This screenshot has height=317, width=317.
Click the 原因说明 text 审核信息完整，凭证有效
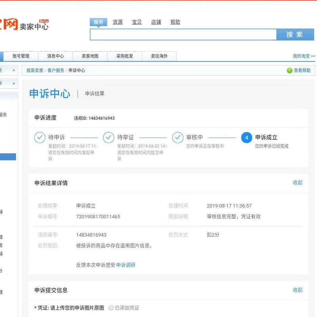point(234,216)
